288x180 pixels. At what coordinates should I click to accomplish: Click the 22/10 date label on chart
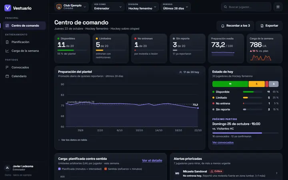pyautogui.click(x=198, y=130)
